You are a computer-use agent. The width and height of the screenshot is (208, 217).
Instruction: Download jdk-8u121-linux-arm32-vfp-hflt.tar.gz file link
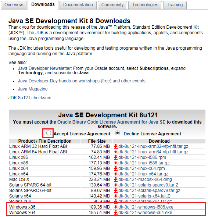click(153, 146)
